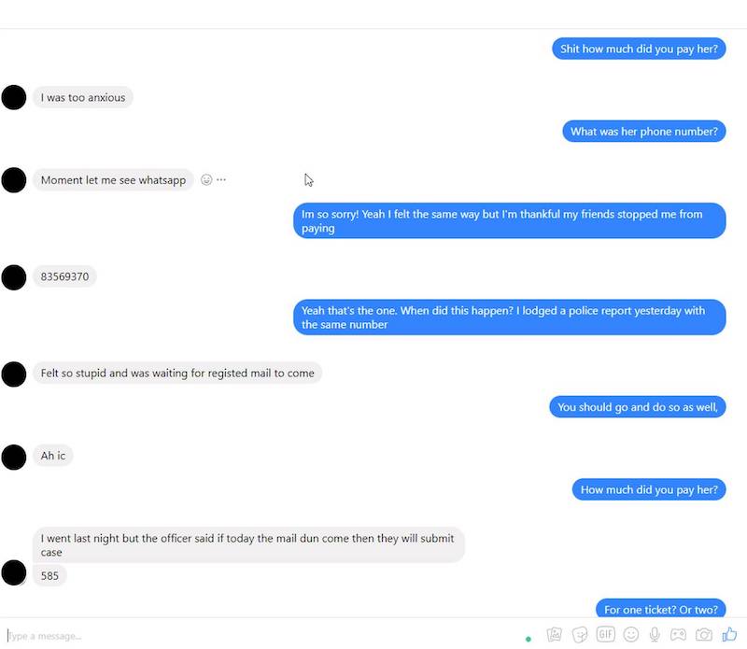Send a thumbs-up like
747x649 pixels.
[729, 634]
